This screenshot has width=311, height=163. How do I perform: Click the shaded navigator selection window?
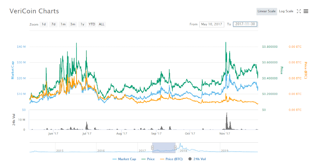[164, 148]
